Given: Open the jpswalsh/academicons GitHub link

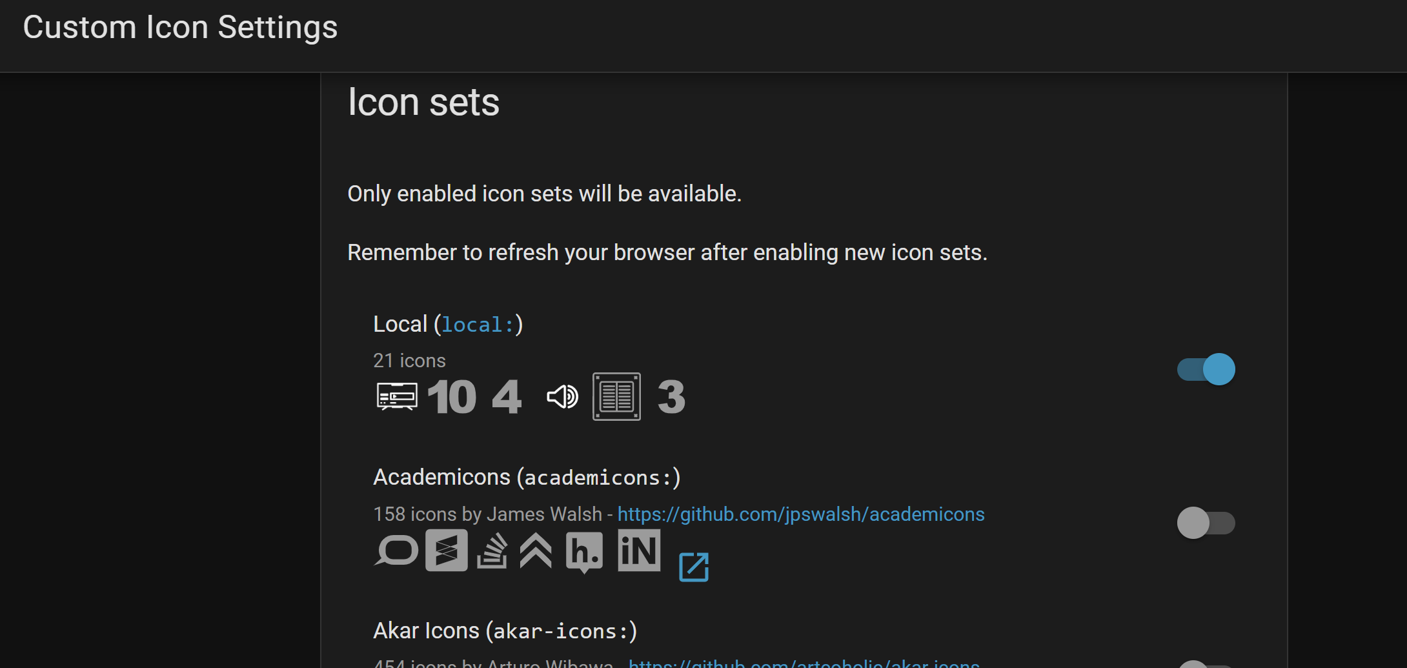Looking at the screenshot, I should [801, 514].
